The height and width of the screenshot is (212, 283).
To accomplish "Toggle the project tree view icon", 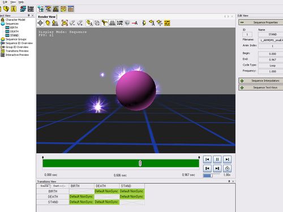I will tap(40, 8).
